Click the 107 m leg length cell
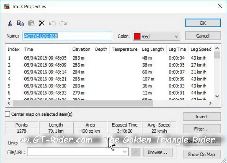 tap(148, 79)
